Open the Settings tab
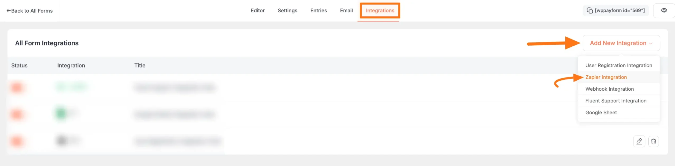The height and width of the screenshot is (166, 675). pyautogui.click(x=287, y=11)
